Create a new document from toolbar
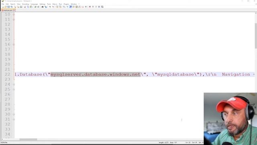Screen dimensions: 257x145 tap(3, 7)
